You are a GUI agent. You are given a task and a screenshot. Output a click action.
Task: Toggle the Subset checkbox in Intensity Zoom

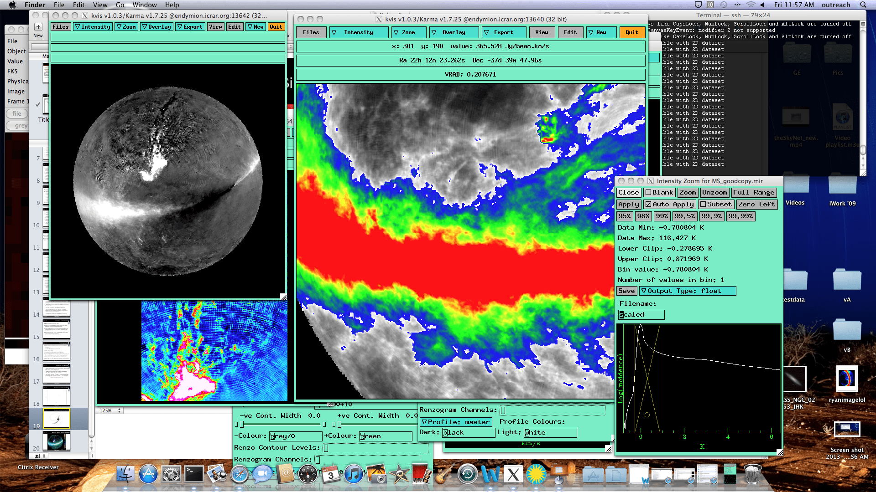tap(716, 205)
